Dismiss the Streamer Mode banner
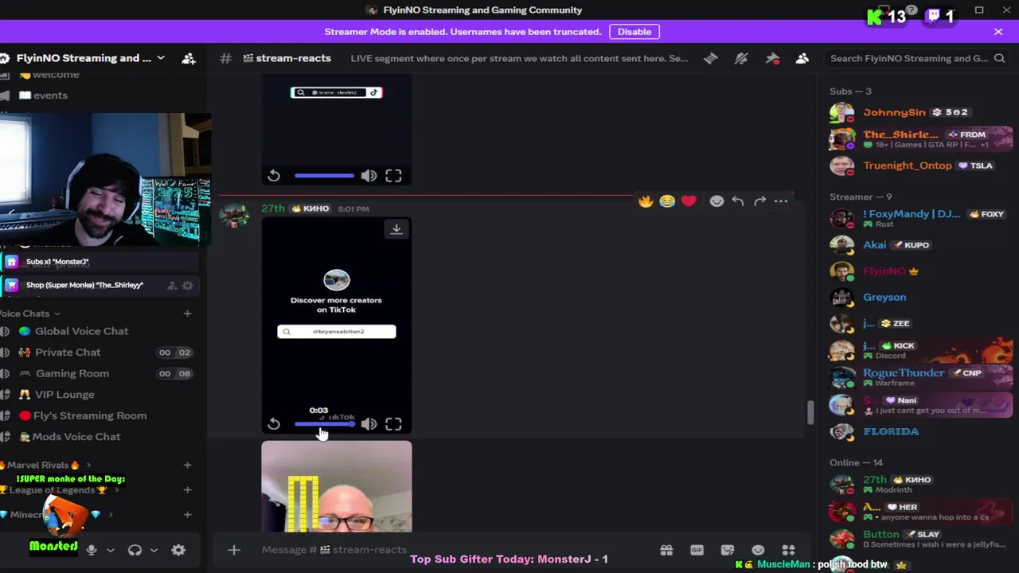 tap(998, 32)
